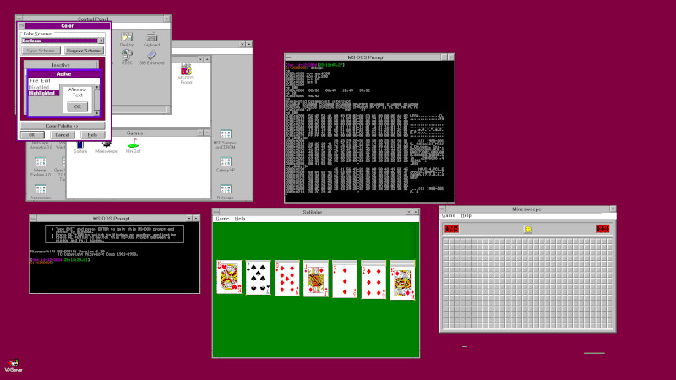Click the WSave icon on the desktop
676x380 pixels.
pos(13,361)
